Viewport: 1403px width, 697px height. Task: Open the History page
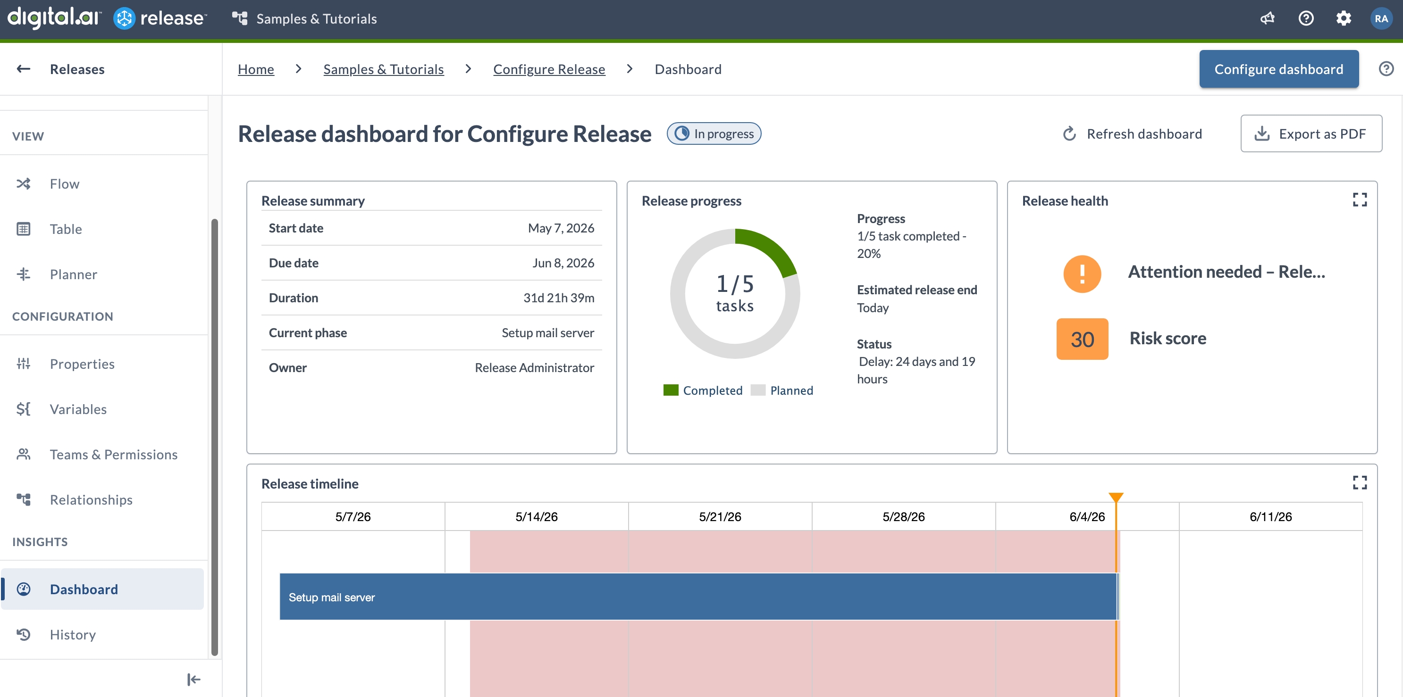coord(102,634)
